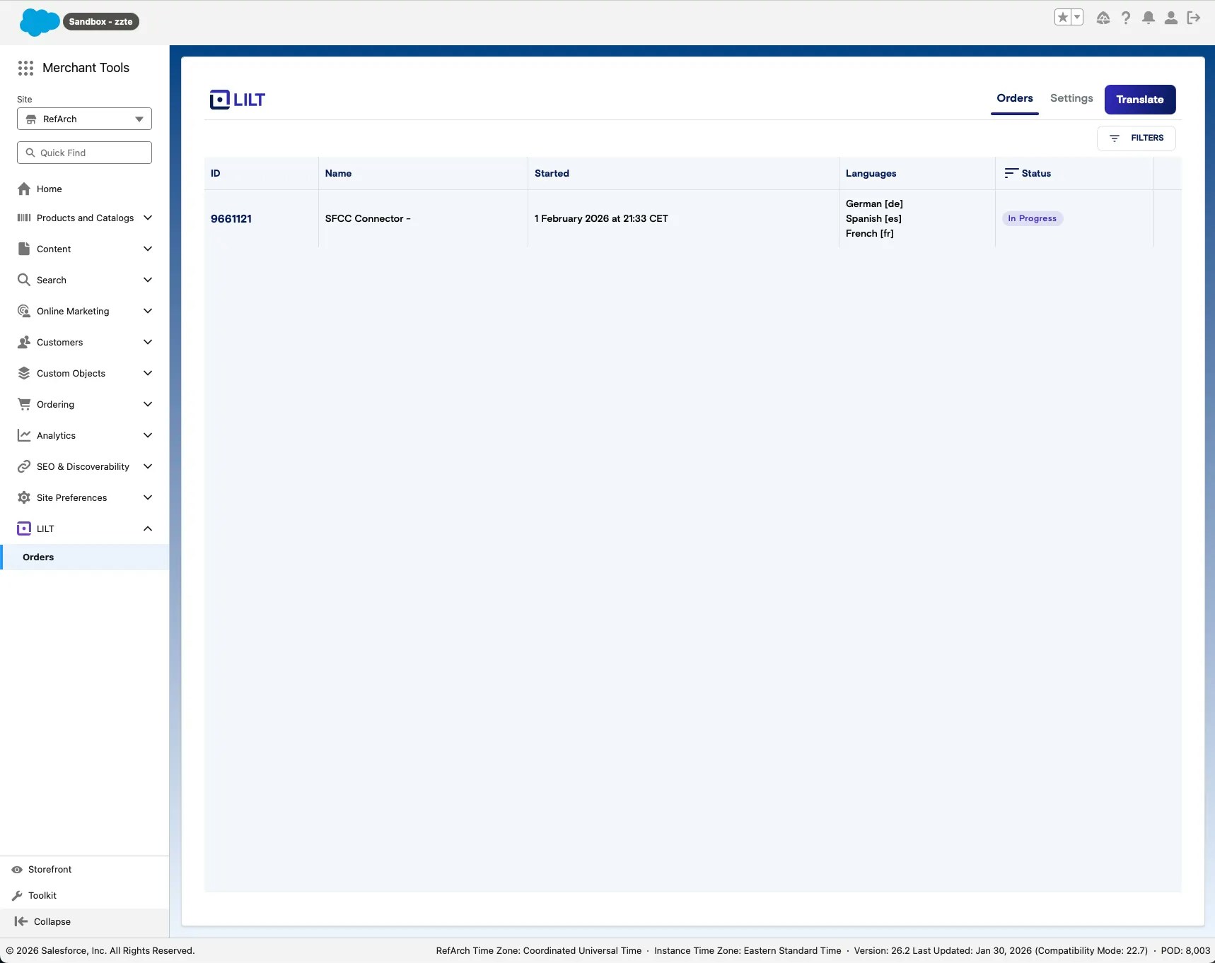
Task: Click the LILT sidebar icon
Action: point(24,528)
